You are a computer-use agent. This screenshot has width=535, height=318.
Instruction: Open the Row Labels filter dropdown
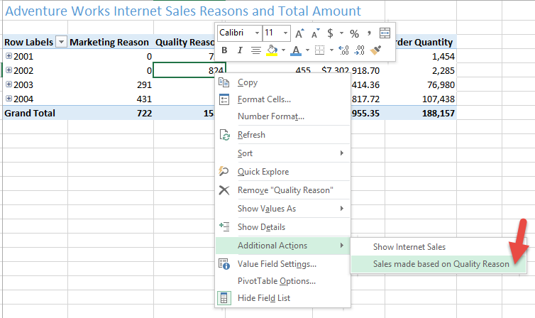(x=62, y=42)
